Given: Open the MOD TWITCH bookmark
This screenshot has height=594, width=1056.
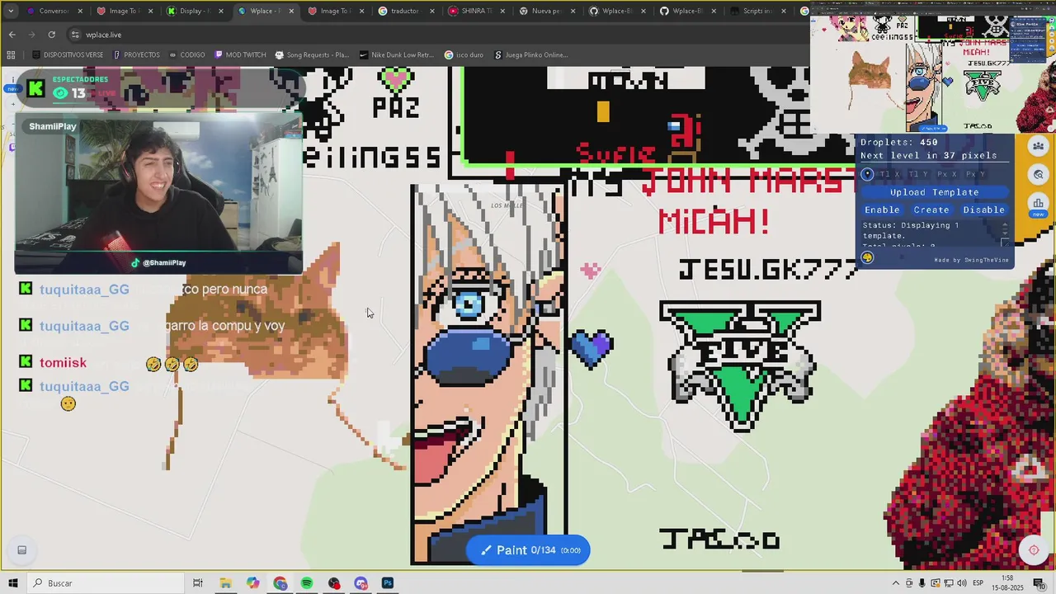Looking at the screenshot, I should (x=240, y=55).
